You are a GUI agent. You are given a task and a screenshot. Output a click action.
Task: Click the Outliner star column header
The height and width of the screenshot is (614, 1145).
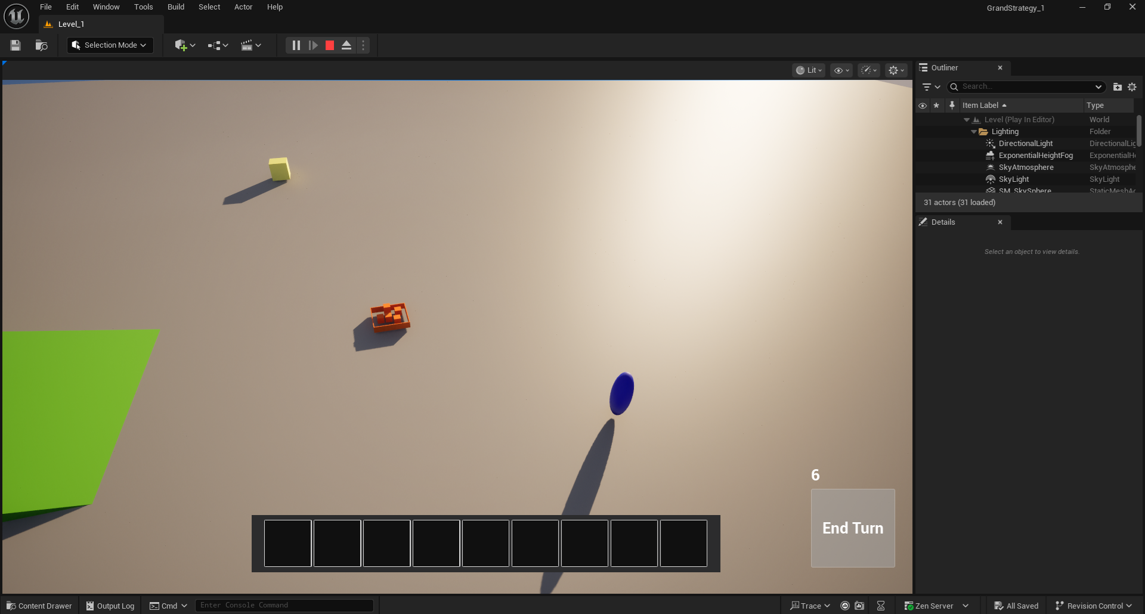click(x=936, y=106)
